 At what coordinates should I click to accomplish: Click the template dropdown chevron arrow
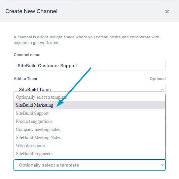pyautogui.click(x=163, y=165)
